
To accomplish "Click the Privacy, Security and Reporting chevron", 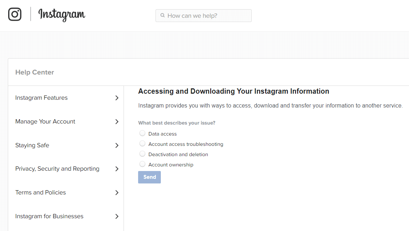I will pos(117,169).
